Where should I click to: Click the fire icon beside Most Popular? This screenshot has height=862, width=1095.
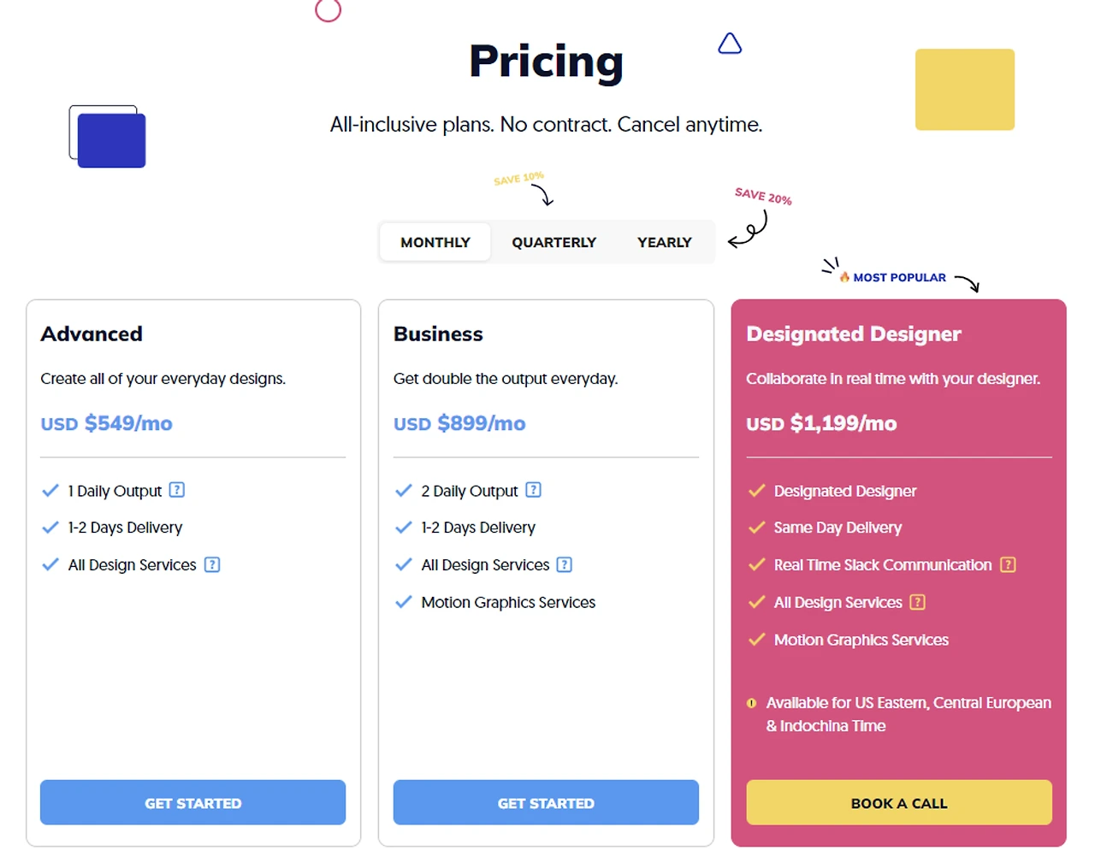pos(844,277)
